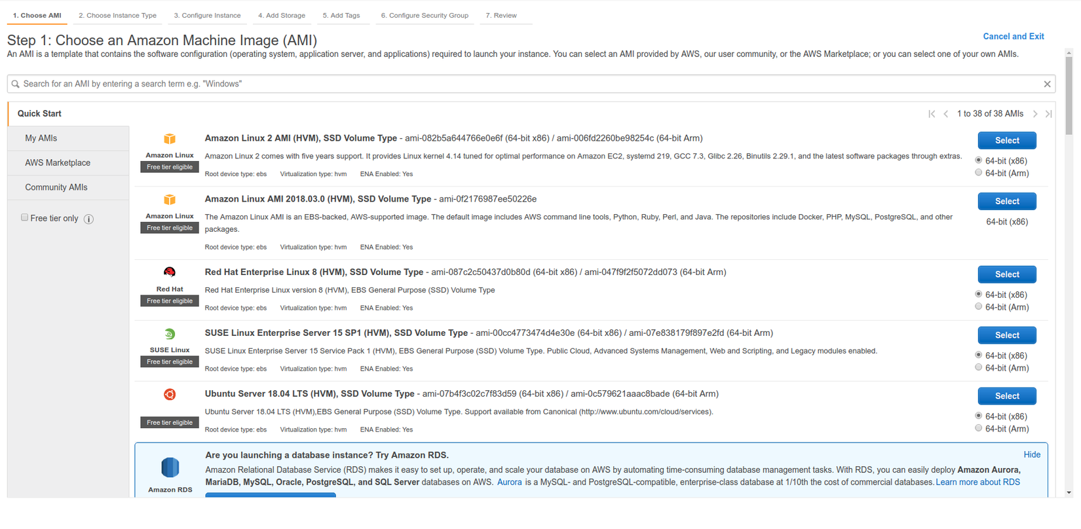
Task: Click the Cancel and Exit link
Action: (x=1014, y=37)
